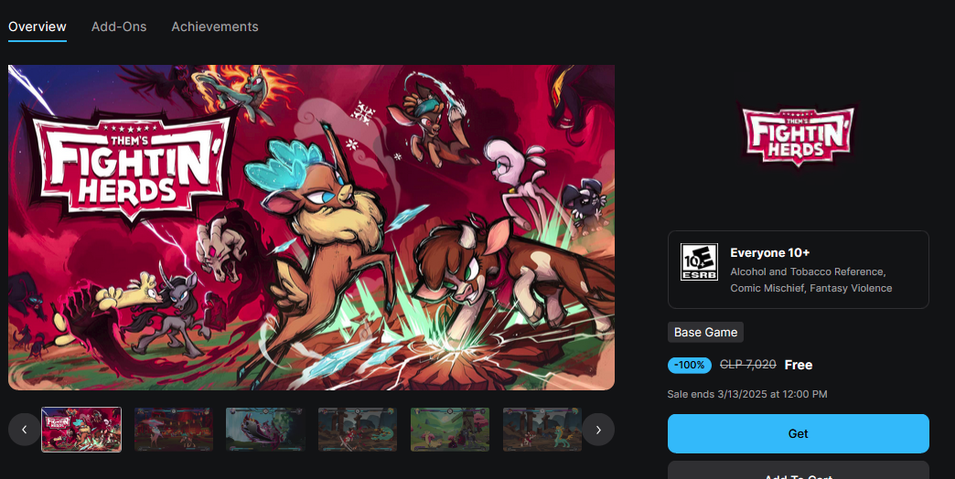955x479 pixels.
Task: Click the ESRB Everyone 10+ rating icon
Action: (x=699, y=261)
